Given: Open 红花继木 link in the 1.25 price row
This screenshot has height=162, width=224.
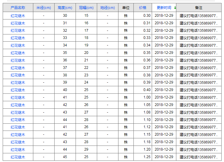Looking at the screenshot, I should point(18,157).
